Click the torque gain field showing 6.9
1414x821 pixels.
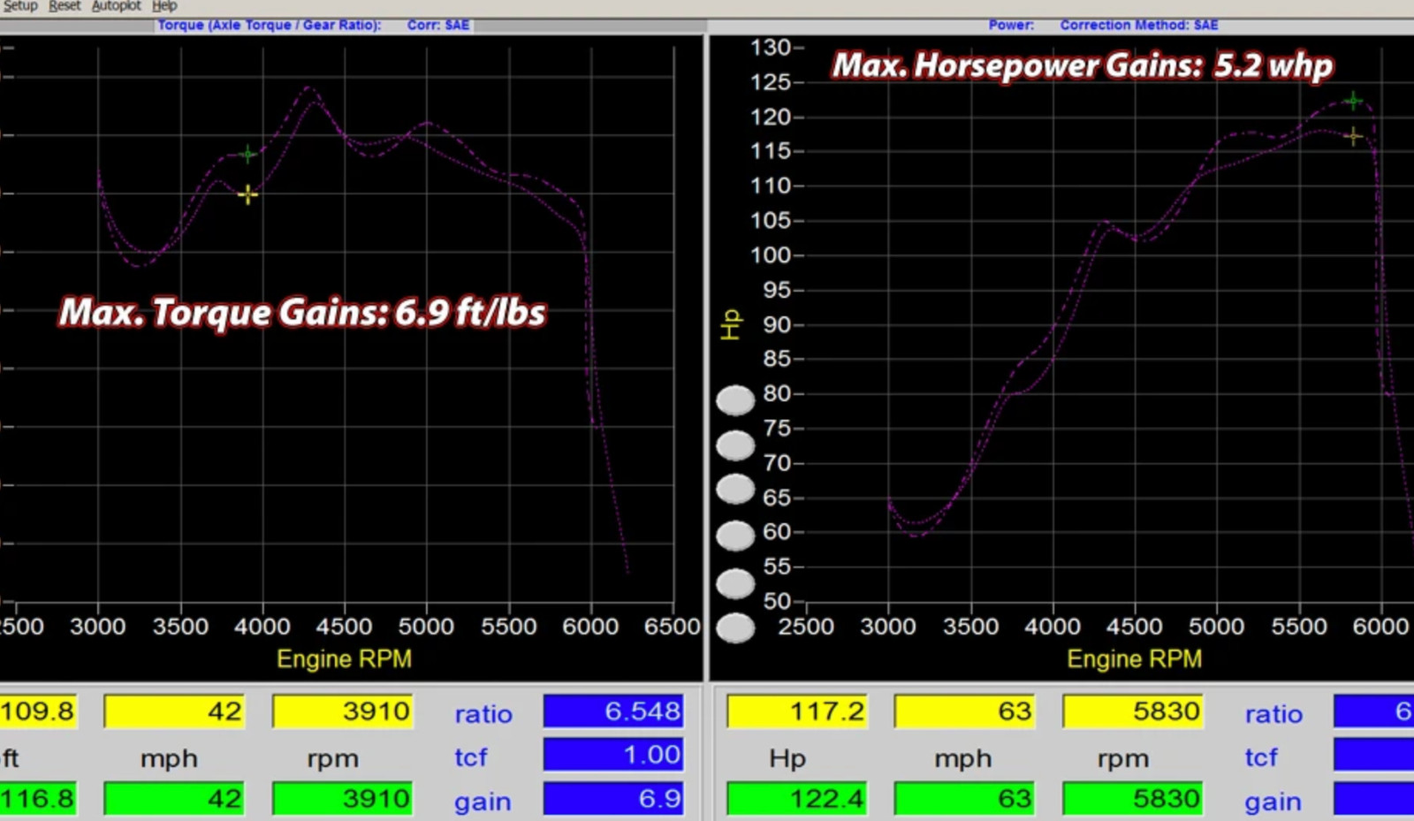point(613,799)
